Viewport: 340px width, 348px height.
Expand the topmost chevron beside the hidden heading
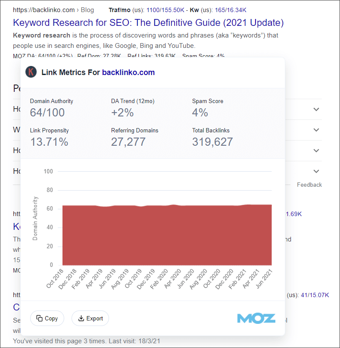point(316,109)
